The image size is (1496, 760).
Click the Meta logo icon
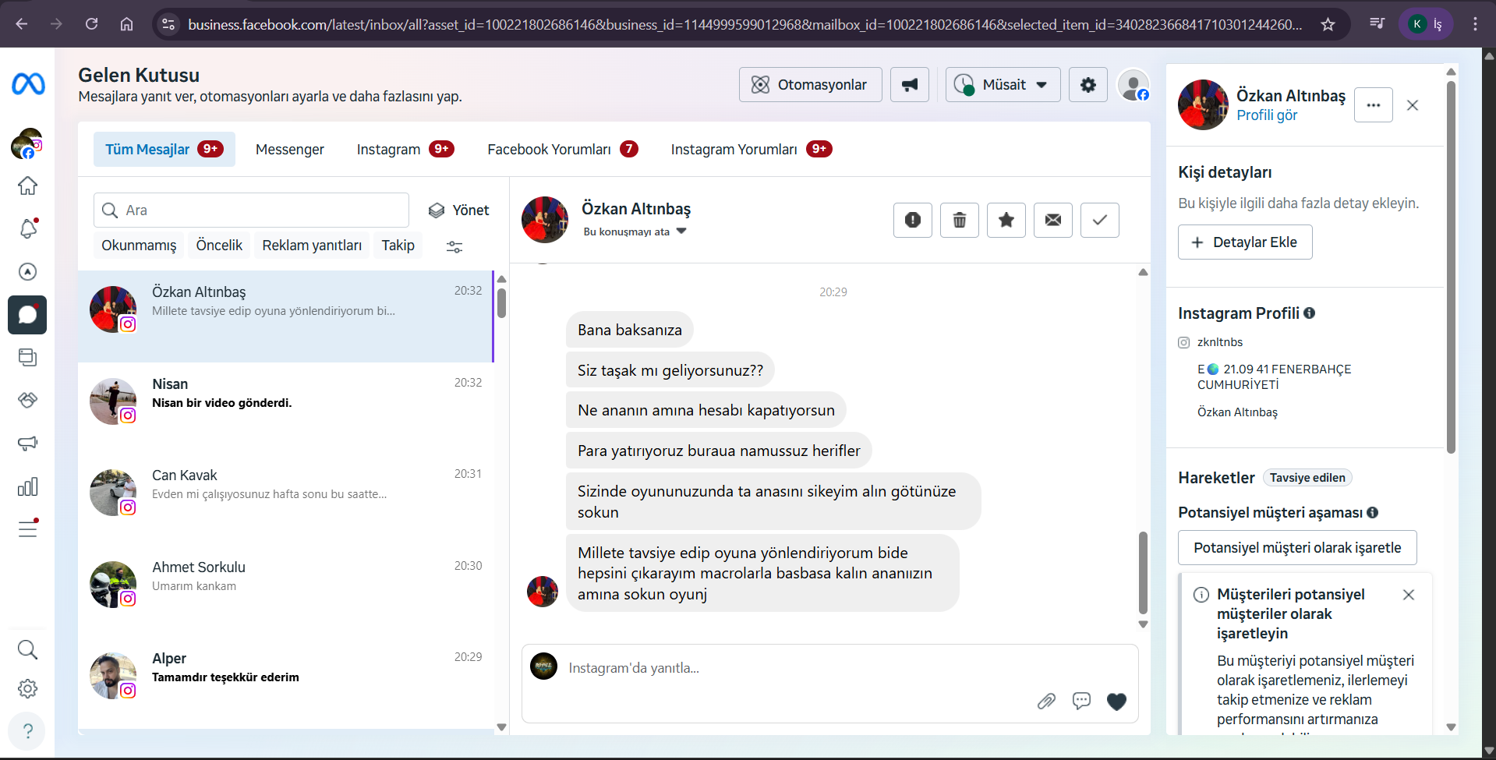[28, 83]
